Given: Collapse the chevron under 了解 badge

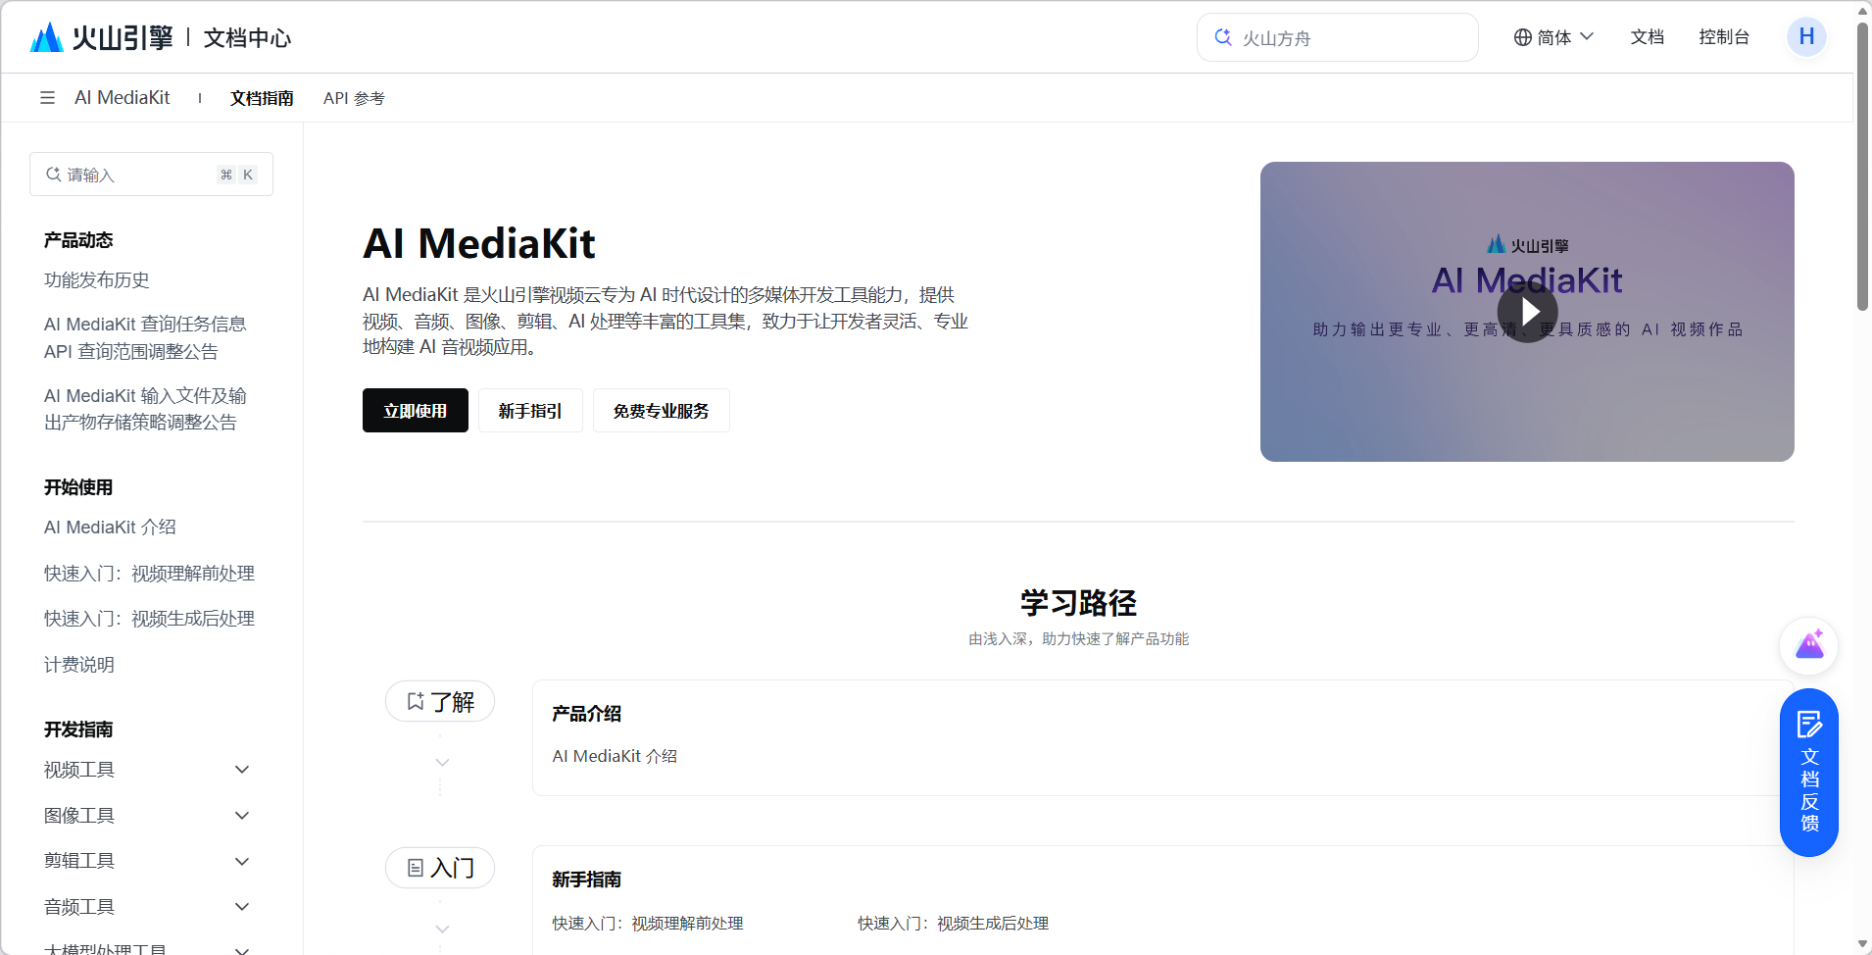Looking at the screenshot, I should tap(442, 762).
